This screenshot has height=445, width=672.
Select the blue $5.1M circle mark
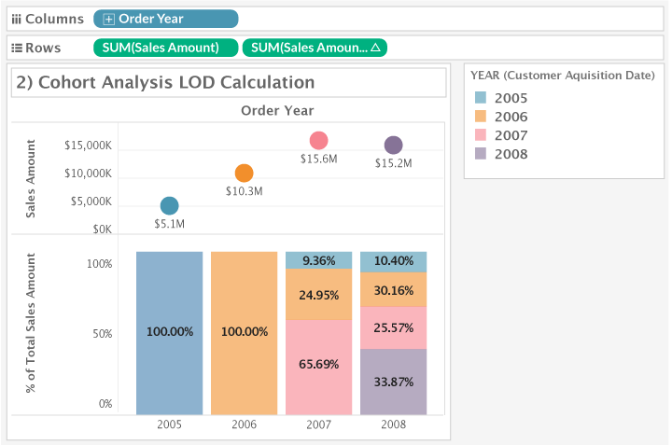click(x=169, y=205)
